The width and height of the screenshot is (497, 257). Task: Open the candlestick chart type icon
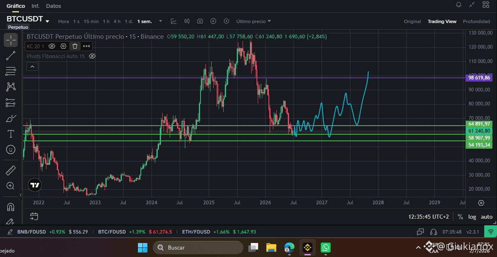tap(187, 21)
